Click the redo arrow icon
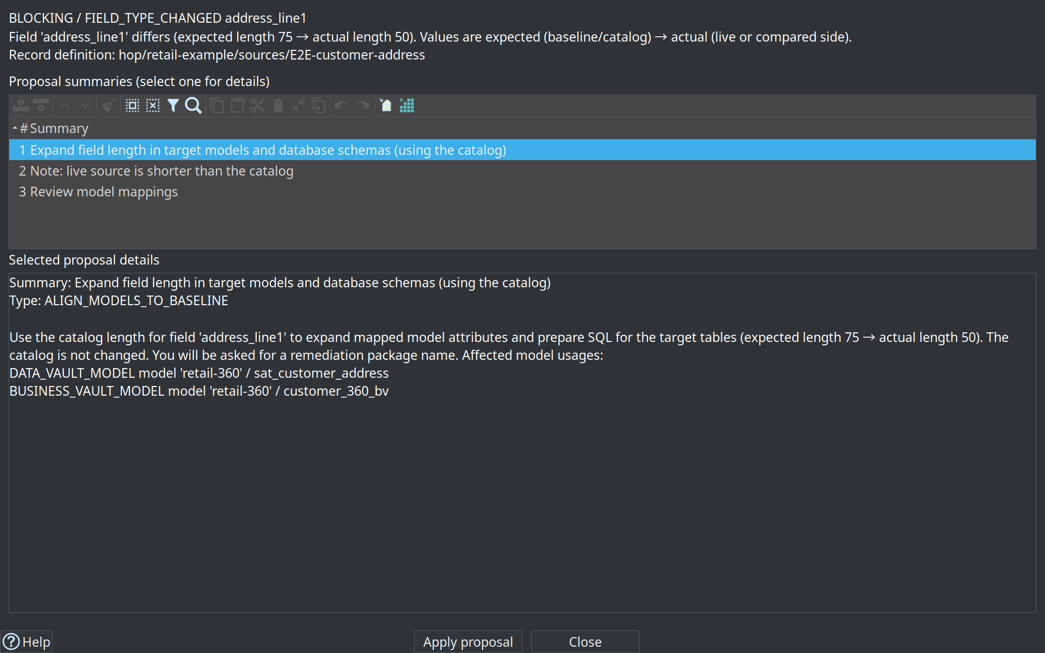This screenshot has width=1045, height=653. (363, 105)
